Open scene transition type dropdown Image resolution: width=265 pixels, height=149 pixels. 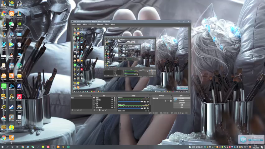(162, 98)
